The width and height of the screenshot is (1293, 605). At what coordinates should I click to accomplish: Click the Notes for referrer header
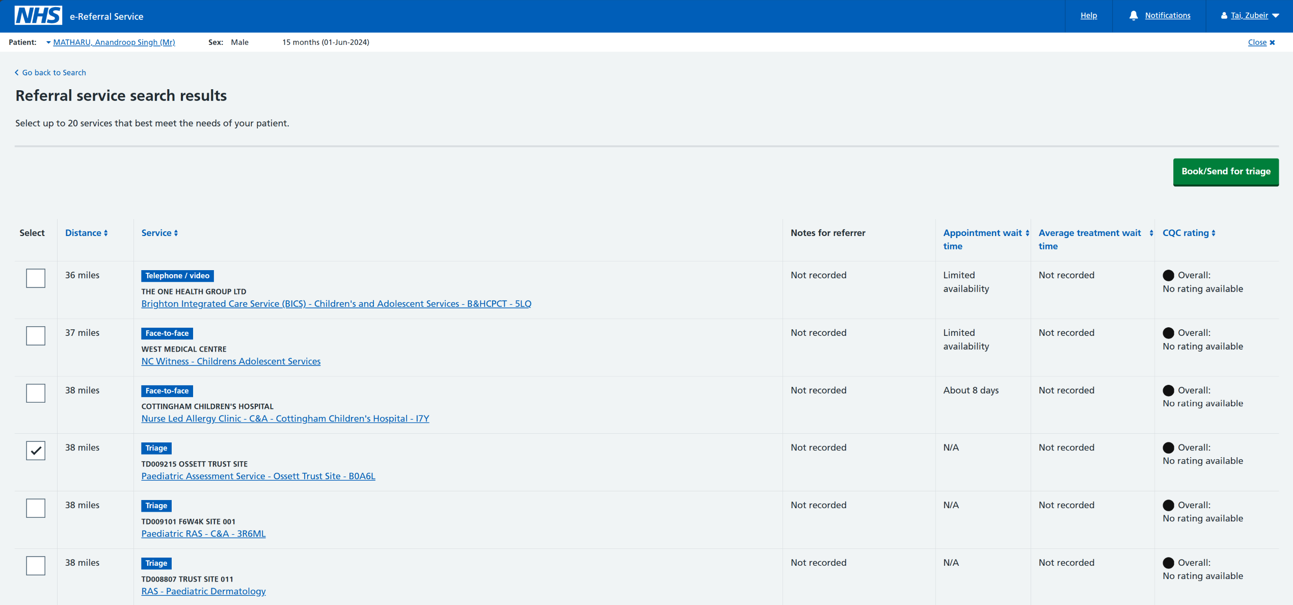click(828, 233)
